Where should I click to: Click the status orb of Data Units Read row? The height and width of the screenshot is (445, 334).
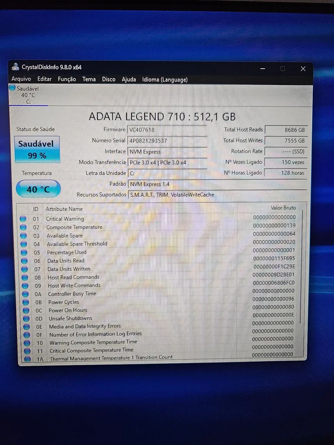[x=24, y=261]
